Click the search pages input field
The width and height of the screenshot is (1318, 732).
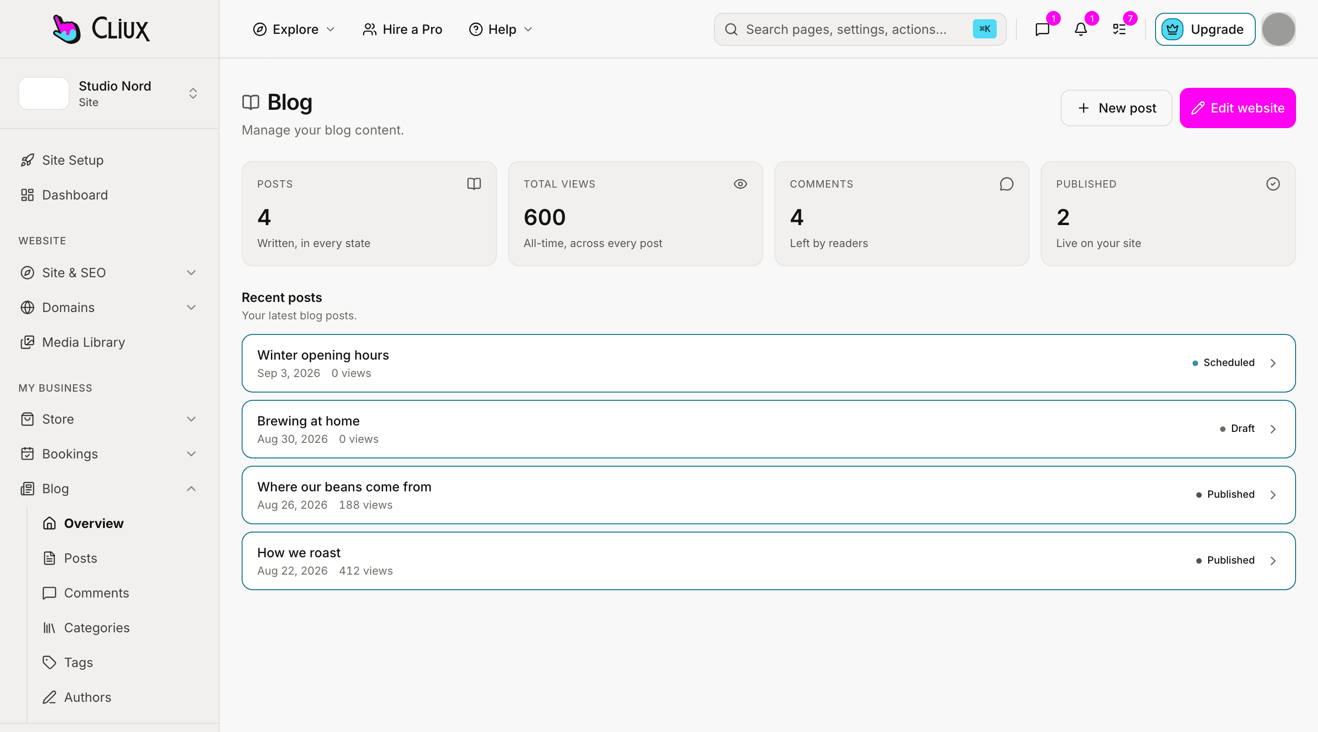coord(859,29)
